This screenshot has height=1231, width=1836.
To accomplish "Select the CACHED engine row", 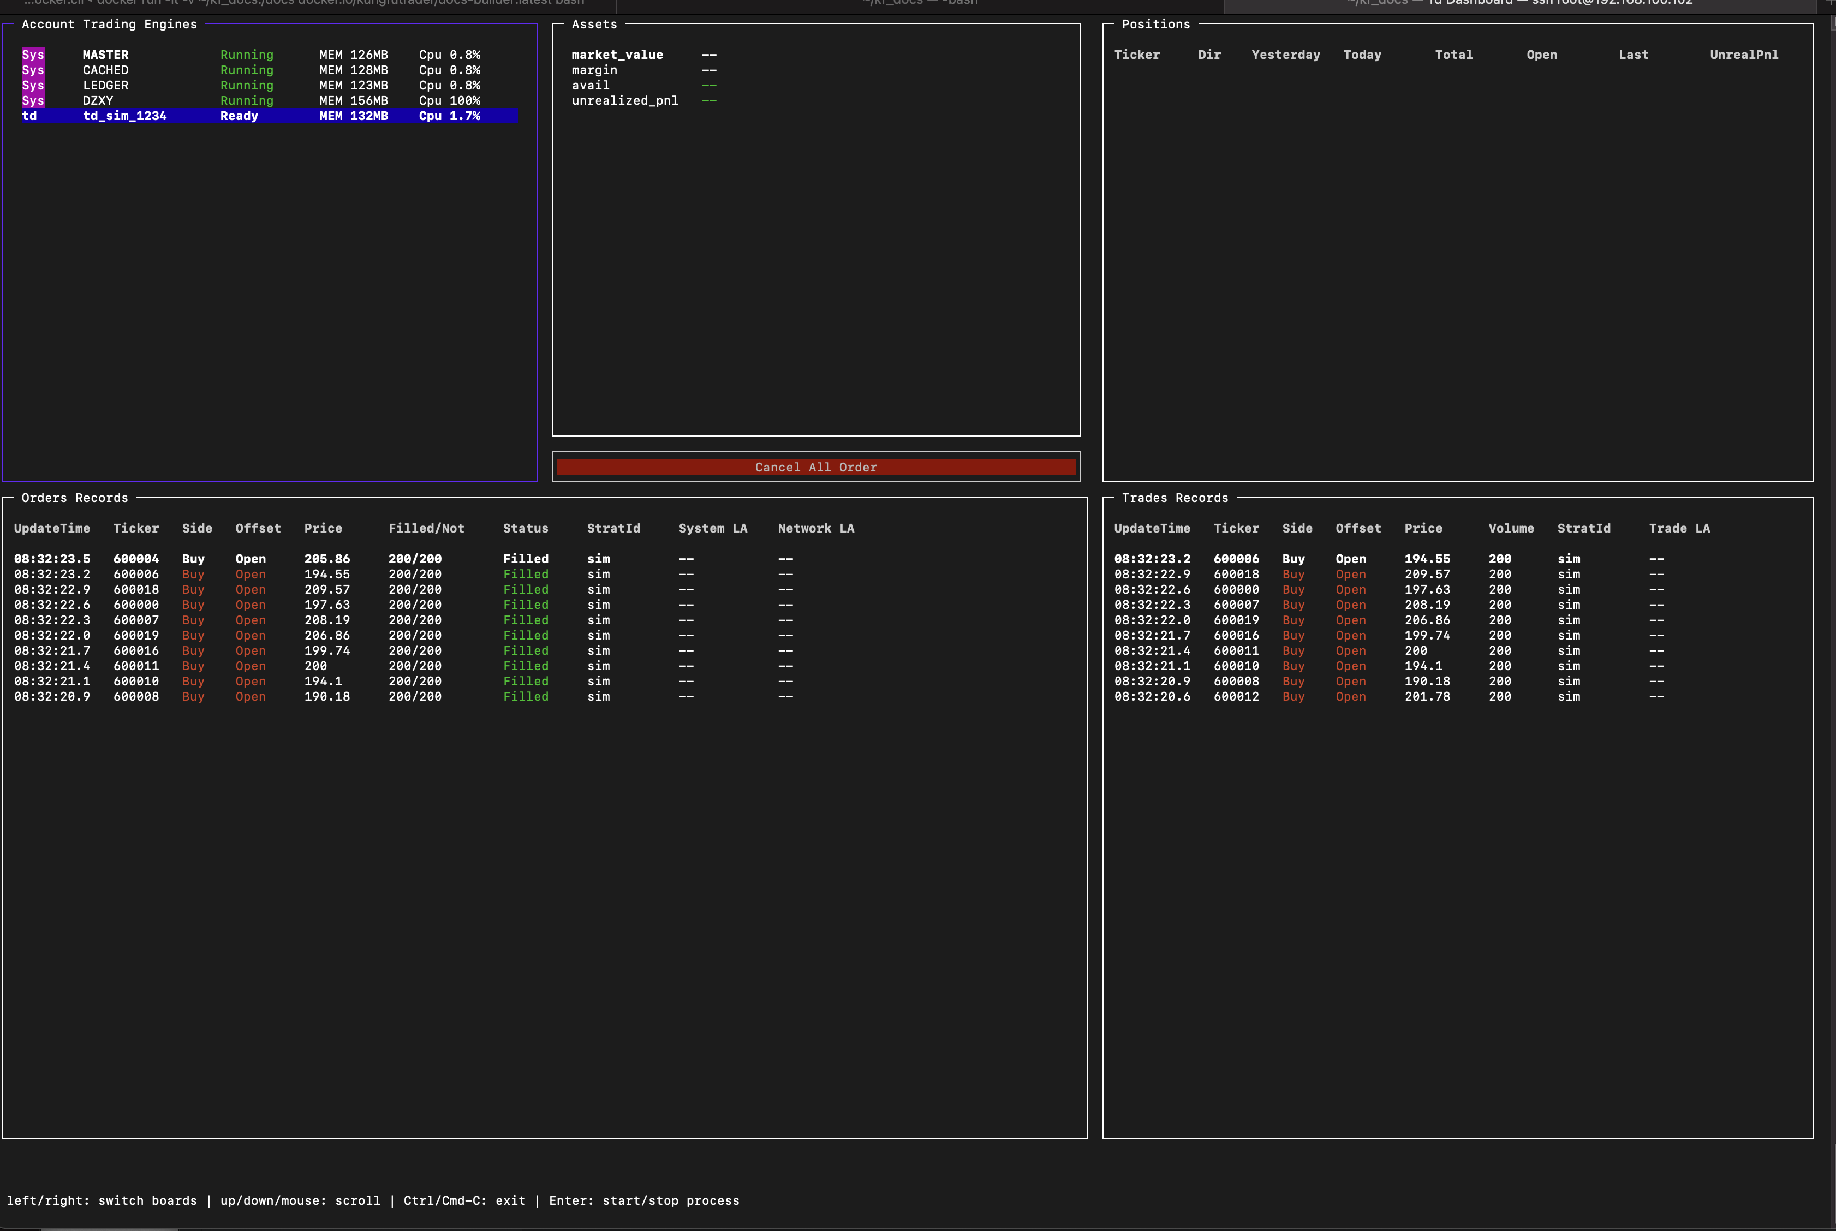I will [x=270, y=70].
